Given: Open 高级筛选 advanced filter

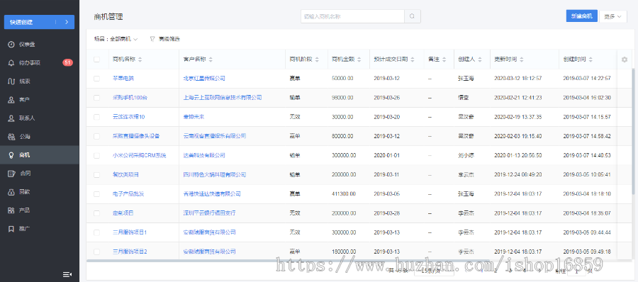Looking at the screenshot, I should [x=164, y=39].
